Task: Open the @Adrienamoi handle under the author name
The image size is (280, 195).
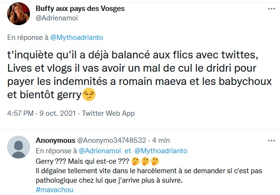Action: tap(57, 18)
